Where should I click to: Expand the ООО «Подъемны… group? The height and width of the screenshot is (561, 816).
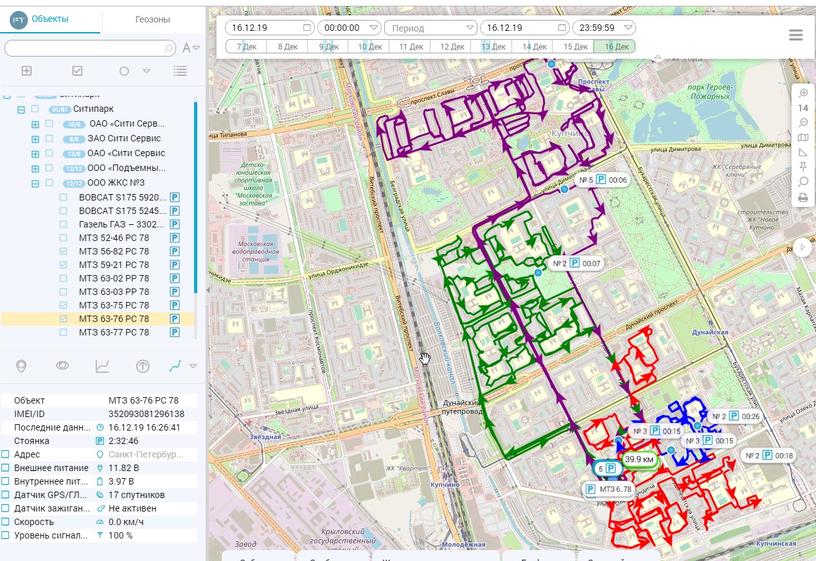[x=35, y=168]
